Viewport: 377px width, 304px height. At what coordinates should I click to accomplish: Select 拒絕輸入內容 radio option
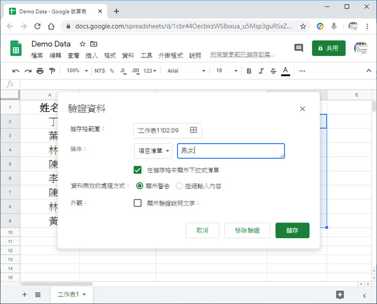click(x=179, y=186)
